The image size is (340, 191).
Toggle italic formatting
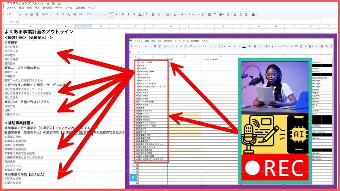(128, 14)
